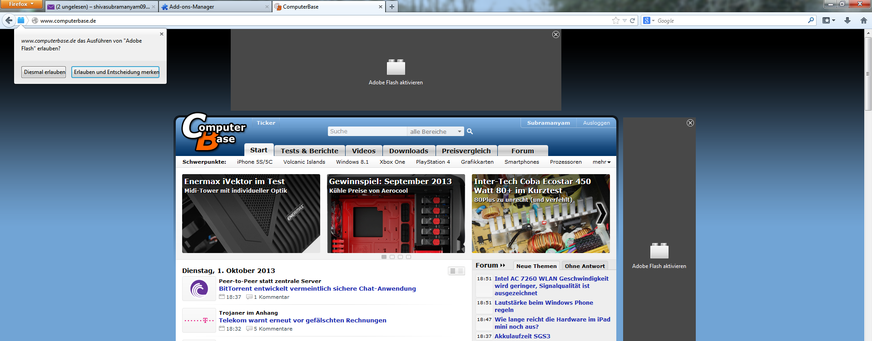872x341 pixels.
Task: Switch to the shivasubramanyam09 mail tab
Action: click(x=102, y=7)
